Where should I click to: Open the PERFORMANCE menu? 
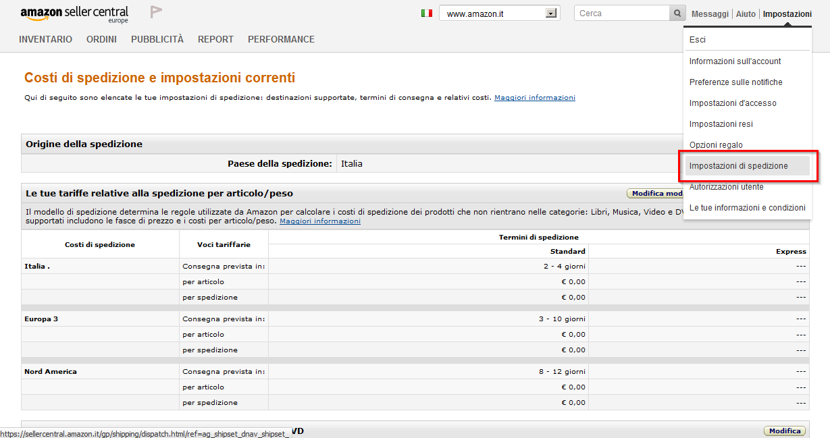click(281, 39)
